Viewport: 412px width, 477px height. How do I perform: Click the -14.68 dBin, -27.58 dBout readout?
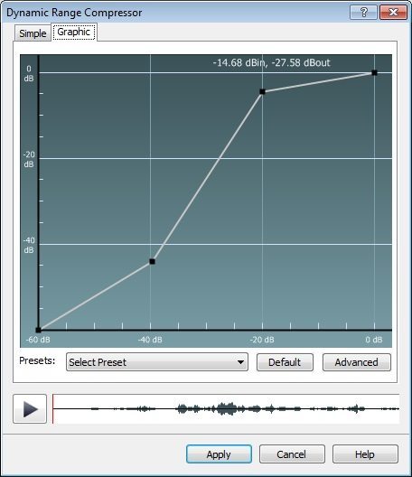[x=271, y=62]
